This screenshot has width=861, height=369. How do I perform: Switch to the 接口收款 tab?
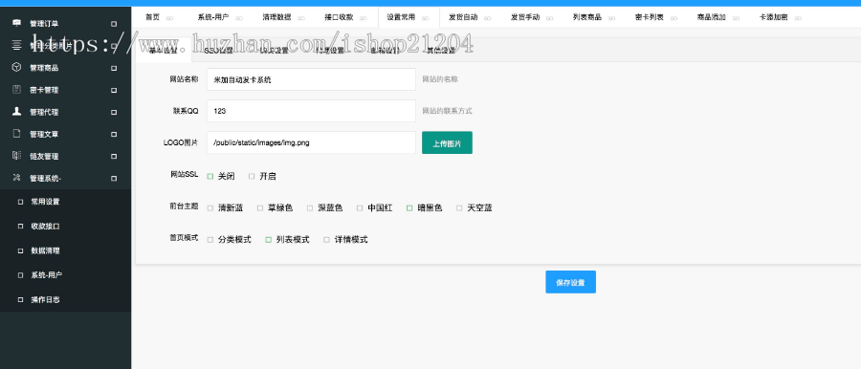(339, 17)
